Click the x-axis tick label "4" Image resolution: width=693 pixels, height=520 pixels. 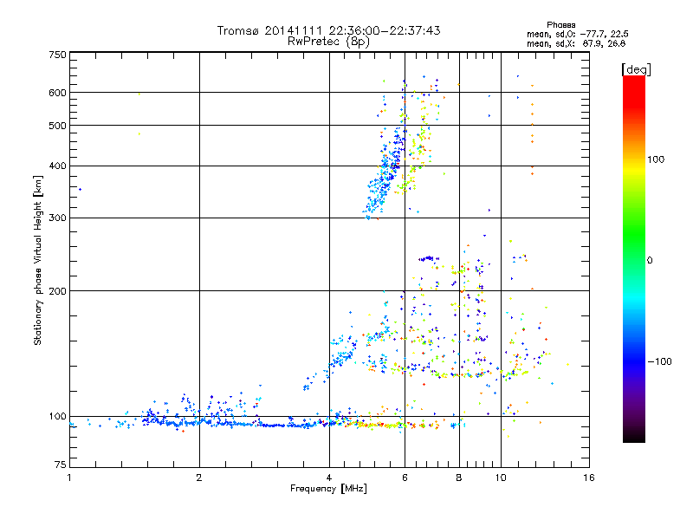[x=329, y=478]
